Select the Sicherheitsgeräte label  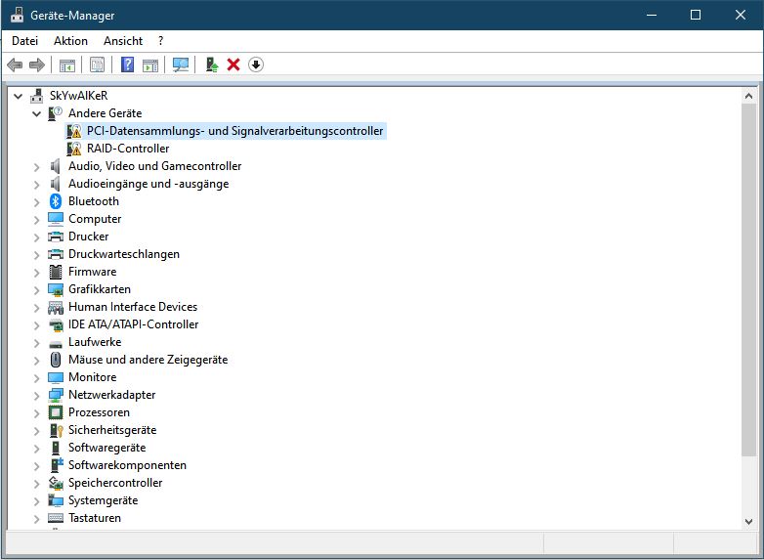point(112,430)
